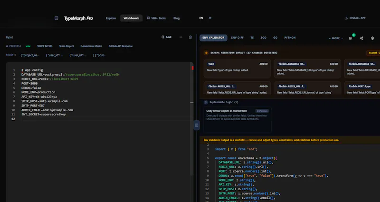
Task: Open recent item starting with [{"post
Action: [99, 55]
